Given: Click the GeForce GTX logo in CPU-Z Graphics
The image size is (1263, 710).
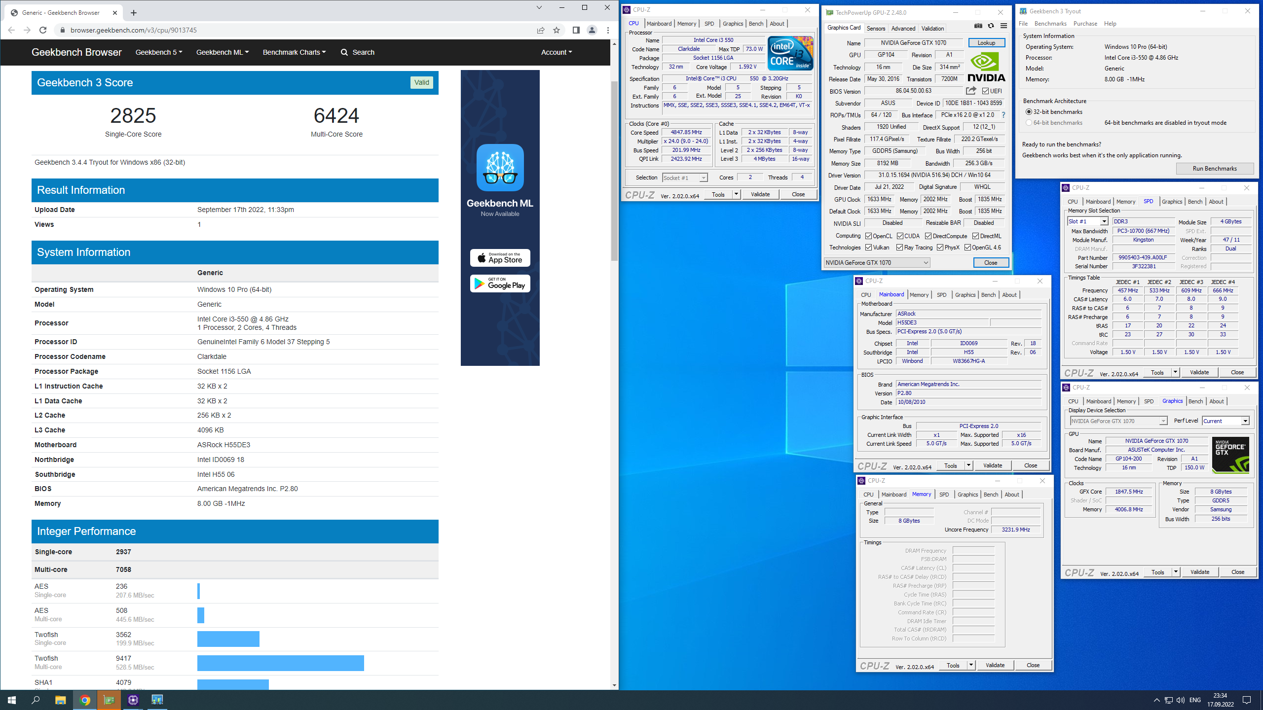Looking at the screenshot, I should point(1230,455).
